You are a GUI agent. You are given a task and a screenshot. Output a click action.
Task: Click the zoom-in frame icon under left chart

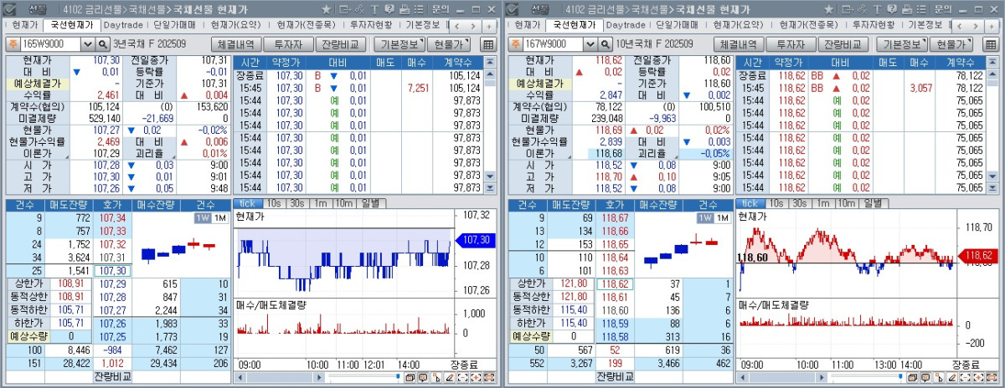[476, 378]
